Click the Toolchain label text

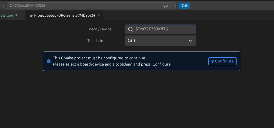[95, 41]
